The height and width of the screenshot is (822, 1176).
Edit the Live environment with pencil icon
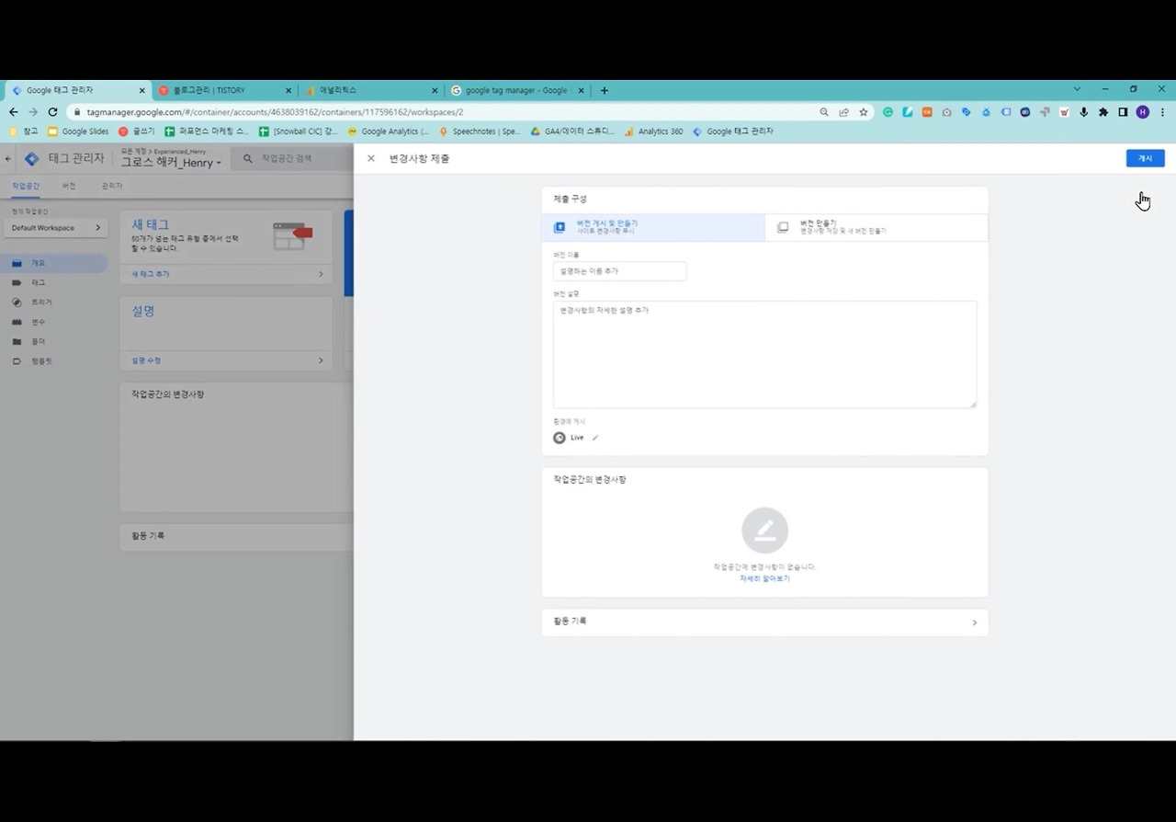(595, 438)
